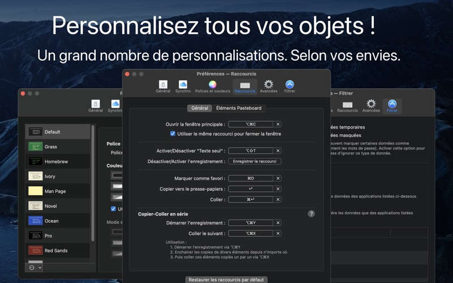Select the Raccourcis toolbar icon in front window
Image resolution: width=453 pixels, height=283 pixels.
tap(245, 87)
